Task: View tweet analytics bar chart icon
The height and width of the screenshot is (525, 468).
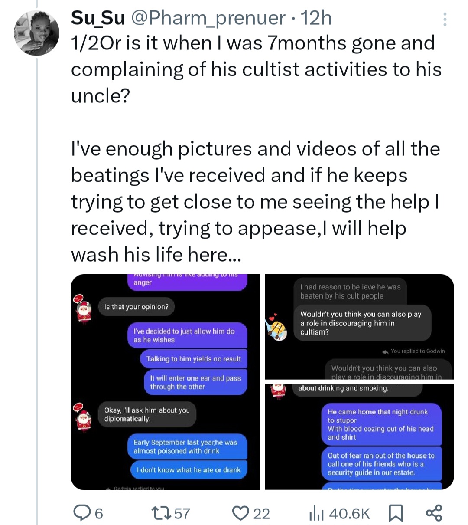Action: point(316,514)
